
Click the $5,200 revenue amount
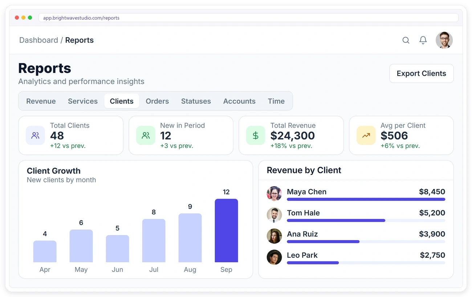pos(432,213)
